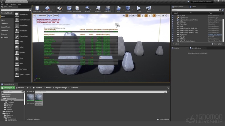Viewport: 225px width, 126px height.
Task: Open the Window menu
Action: pyautogui.click(x=13, y=4)
